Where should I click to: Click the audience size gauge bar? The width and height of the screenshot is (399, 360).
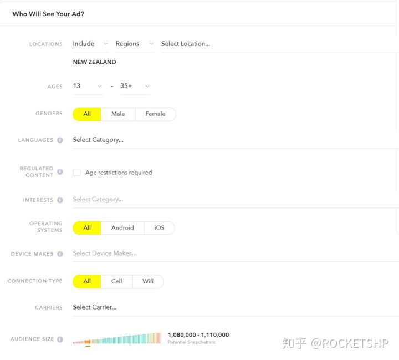[116, 338]
